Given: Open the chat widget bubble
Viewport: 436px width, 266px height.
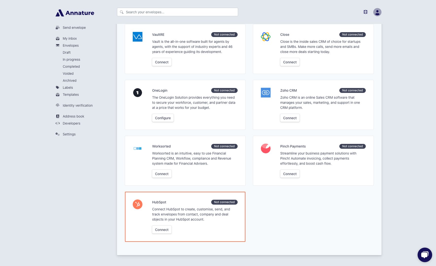Looking at the screenshot, I should coord(425,255).
